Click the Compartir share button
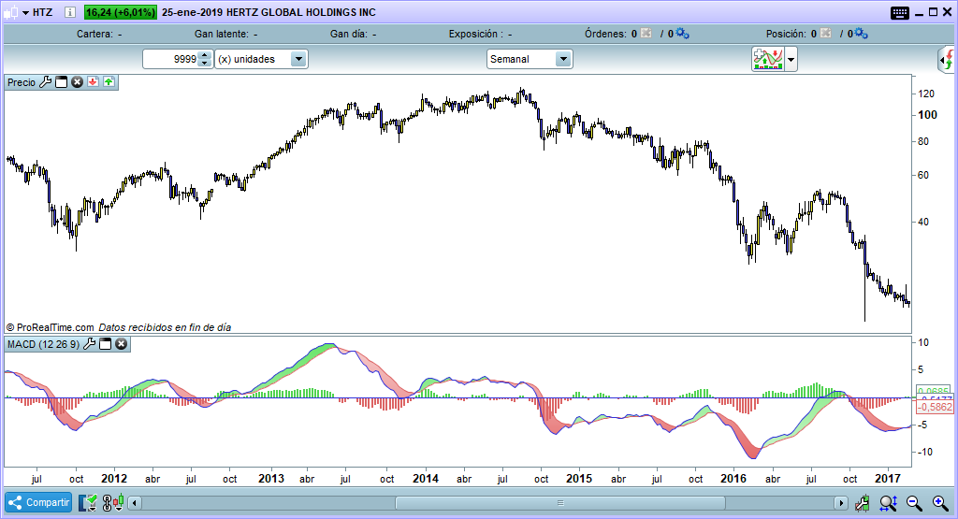This screenshot has width=958, height=519. [39, 502]
